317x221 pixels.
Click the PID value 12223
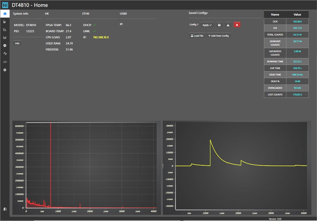click(x=30, y=31)
